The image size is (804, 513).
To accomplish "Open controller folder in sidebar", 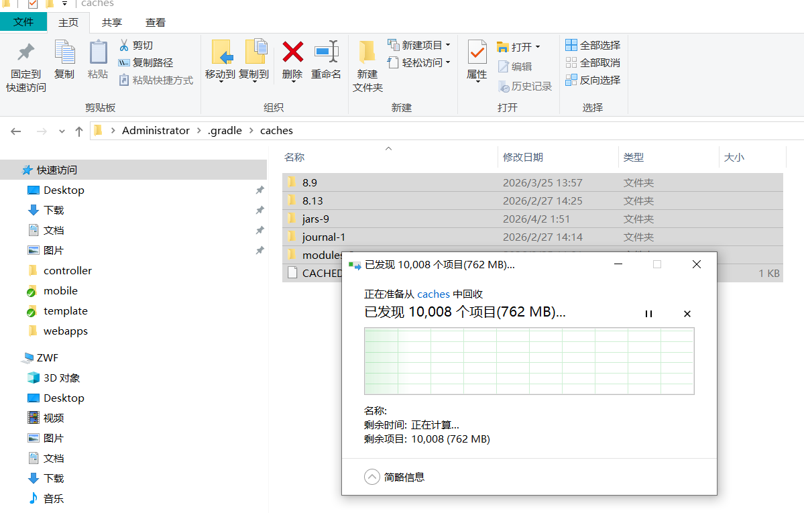I will pyautogui.click(x=60, y=271).
